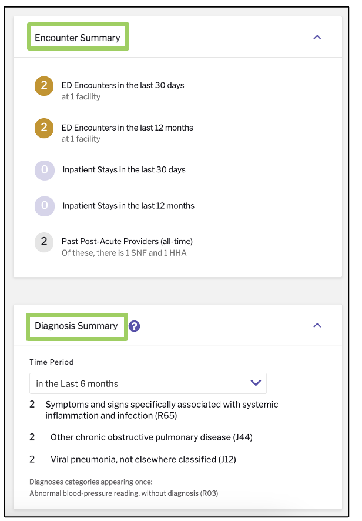
Task: Select the Viral pneumonia J12 diagnosis
Action: point(143,459)
